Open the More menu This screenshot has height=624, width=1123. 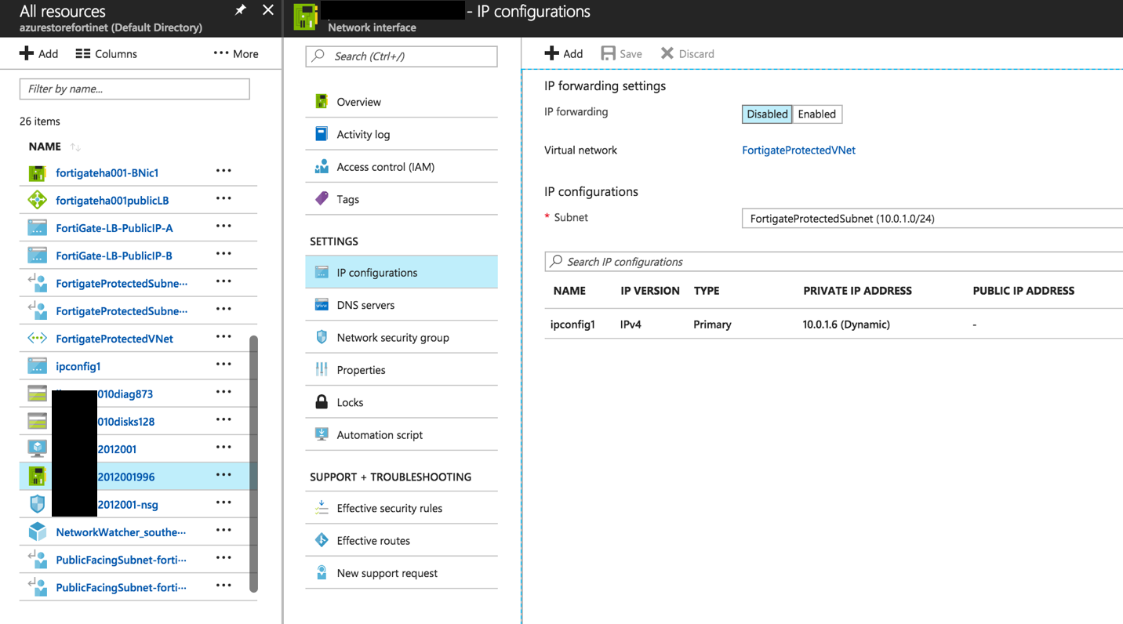[235, 53]
